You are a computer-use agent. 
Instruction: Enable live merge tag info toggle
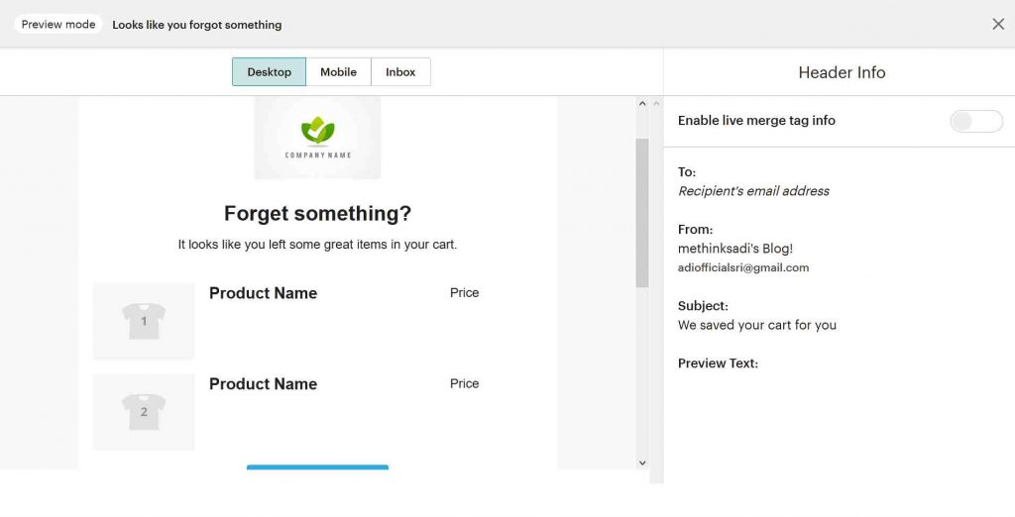pos(976,121)
